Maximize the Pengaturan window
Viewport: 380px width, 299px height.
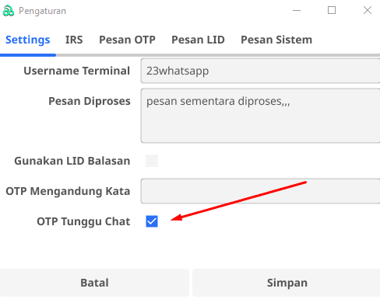point(332,11)
